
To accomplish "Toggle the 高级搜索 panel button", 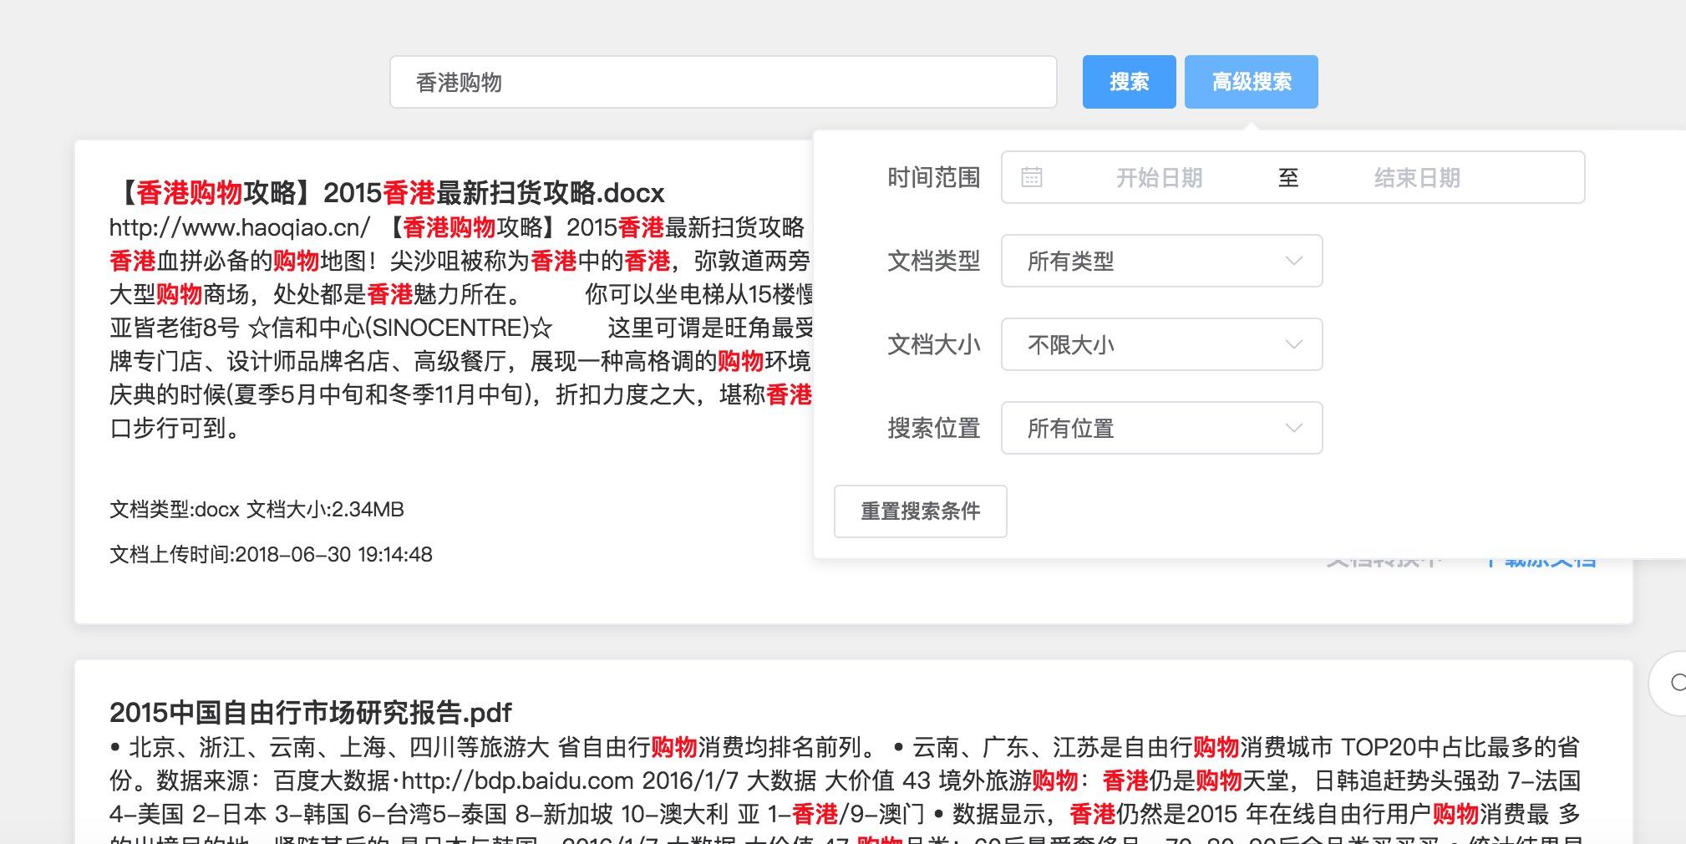I will coord(1252,82).
